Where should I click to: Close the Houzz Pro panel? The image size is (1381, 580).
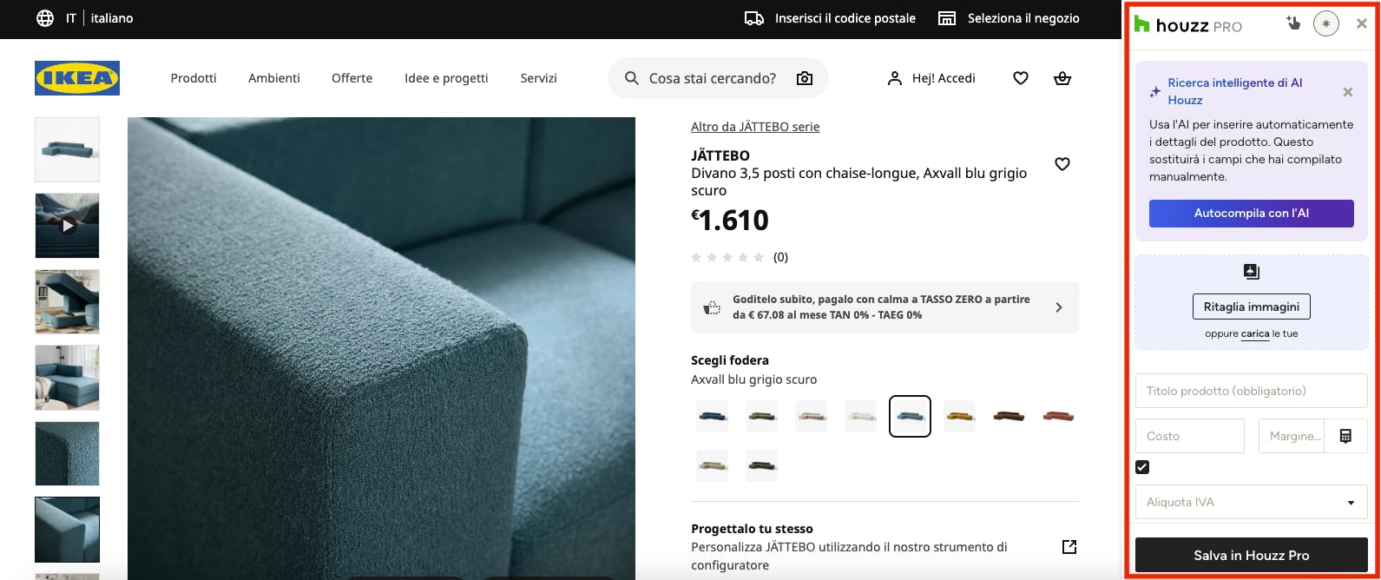[x=1362, y=23]
